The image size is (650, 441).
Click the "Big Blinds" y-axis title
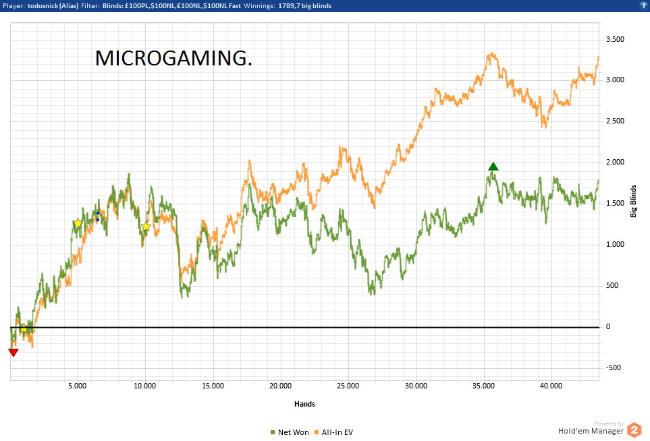(x=633, y=201)
